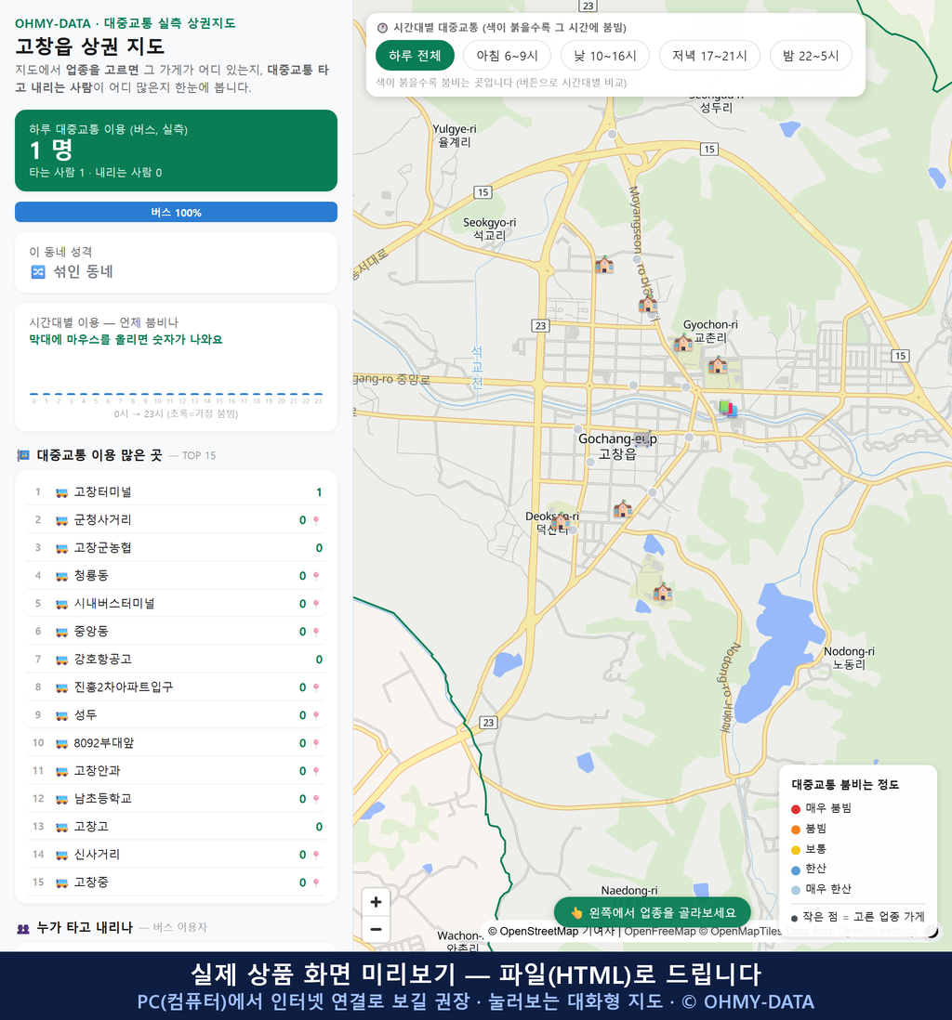Select 8092부대앞 row in the list
Viewport: 952px width, 1020px height.
coord(176,743)
